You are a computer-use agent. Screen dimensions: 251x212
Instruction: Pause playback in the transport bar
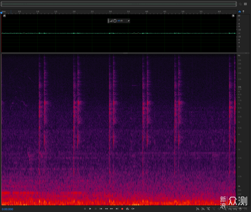[96, 209]
